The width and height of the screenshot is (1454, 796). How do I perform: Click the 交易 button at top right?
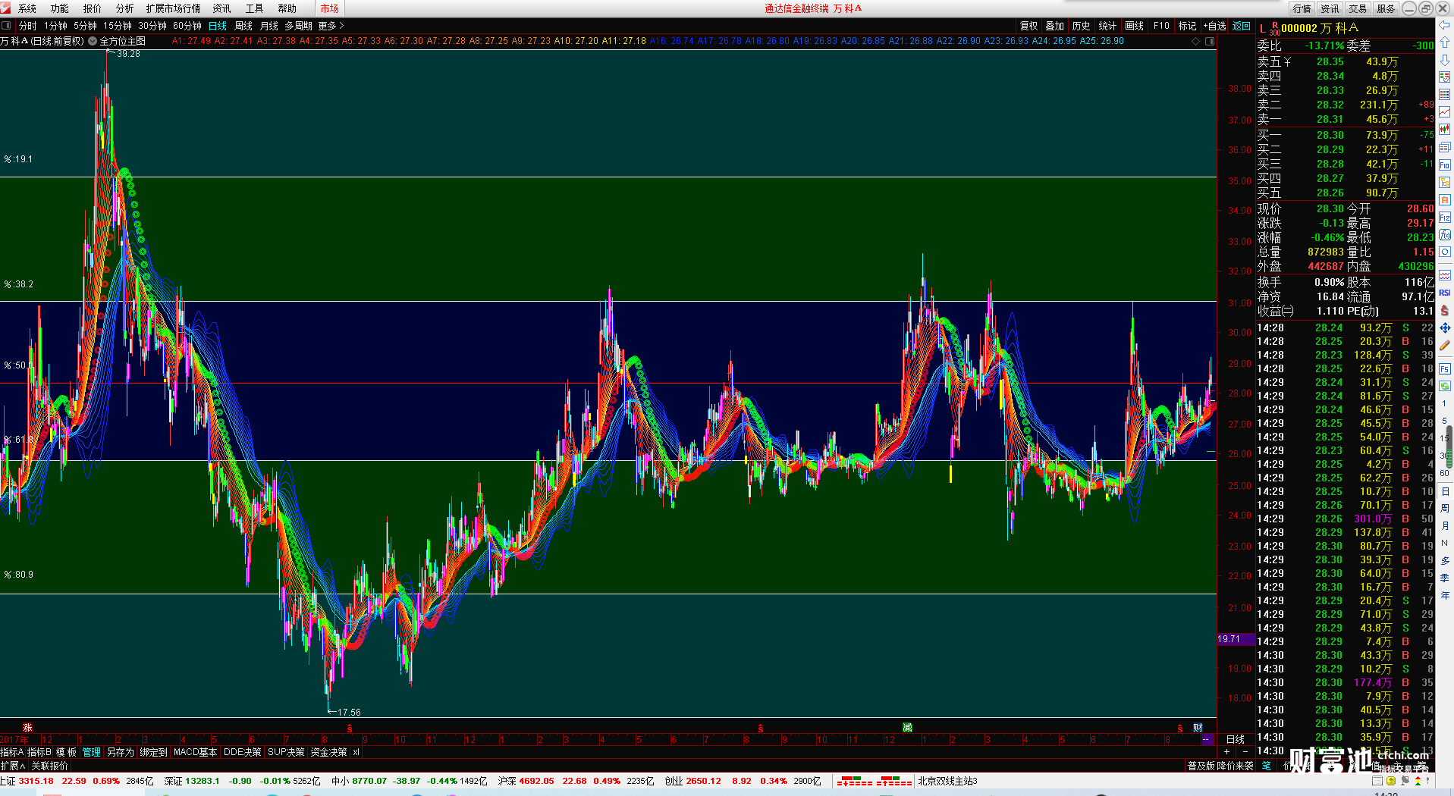click(1358, 8)
